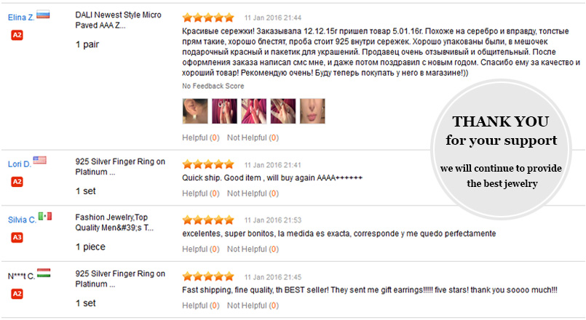
Task: Open Silvia C.'s profile link
Action: pyautogui.click(x=22, y=220)
